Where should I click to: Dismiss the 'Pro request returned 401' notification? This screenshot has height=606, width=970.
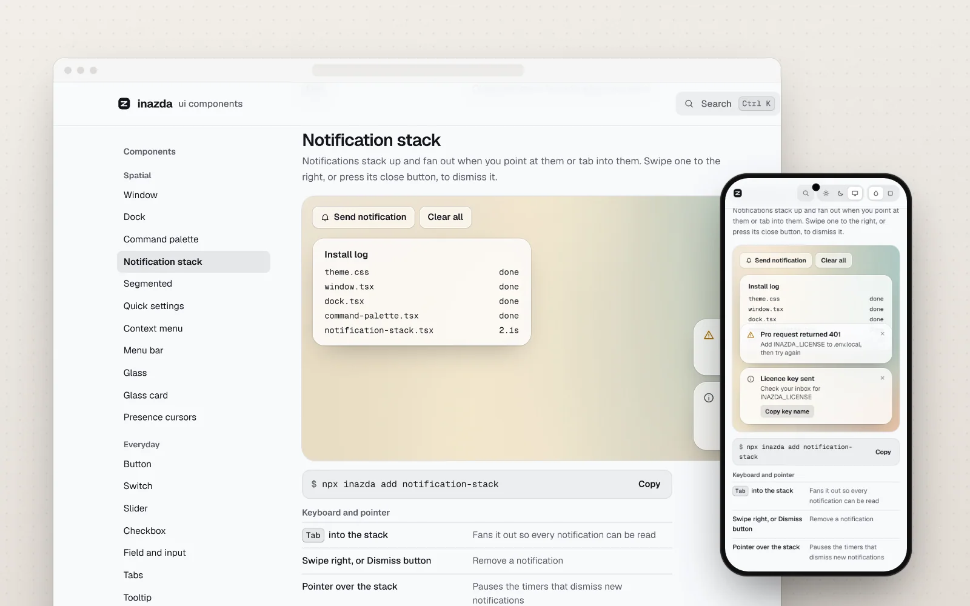coord(882,334)
